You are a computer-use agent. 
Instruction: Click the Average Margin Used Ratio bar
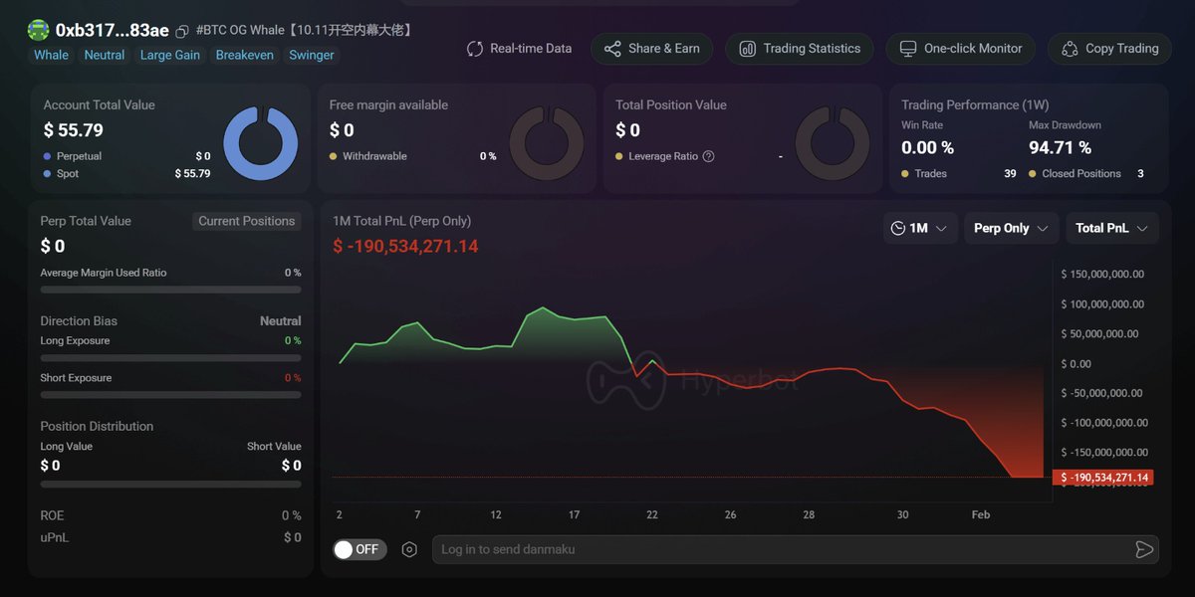point(170,290)
